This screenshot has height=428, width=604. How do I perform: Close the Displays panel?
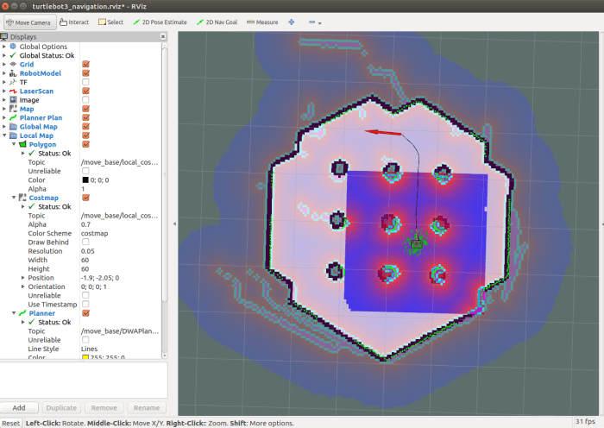[163, 36]
